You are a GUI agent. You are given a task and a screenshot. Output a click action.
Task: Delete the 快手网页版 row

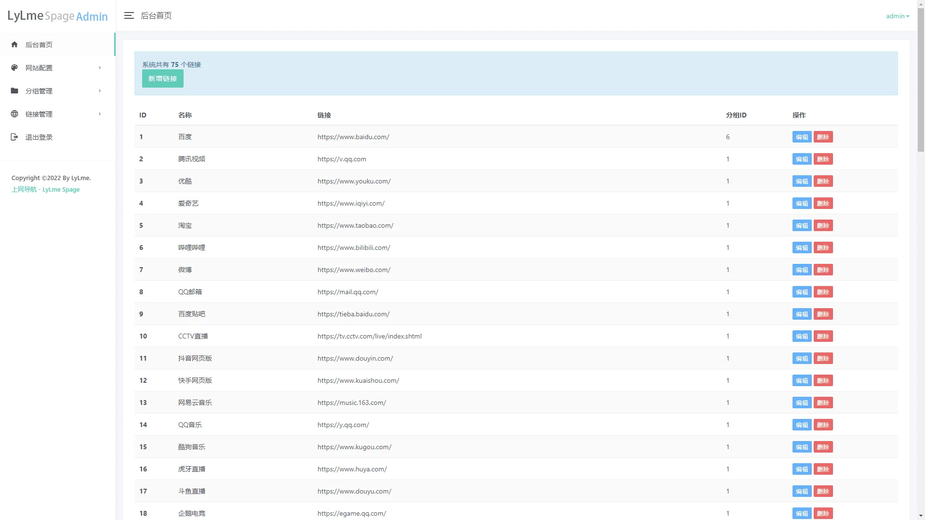(823, 380)
